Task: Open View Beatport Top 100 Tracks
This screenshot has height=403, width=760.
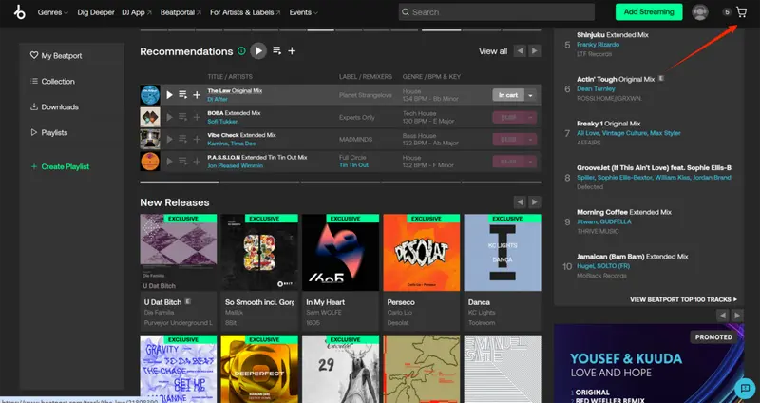Action: 683,299
